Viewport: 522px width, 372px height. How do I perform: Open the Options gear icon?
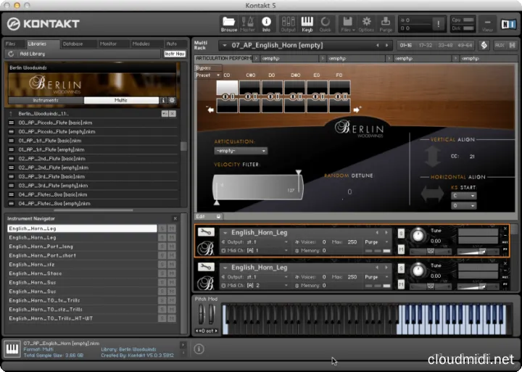[366, 23]
